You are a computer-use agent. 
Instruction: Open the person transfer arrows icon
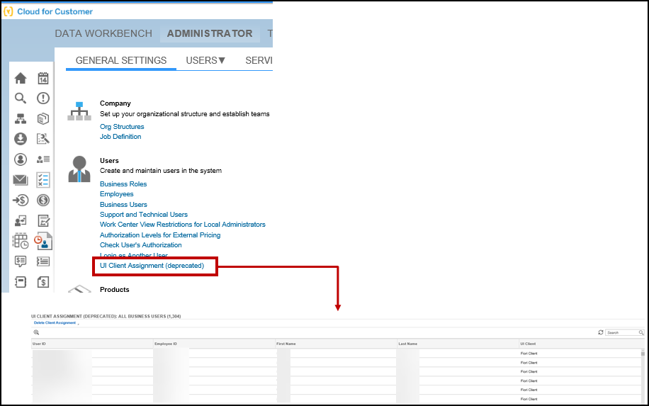(x=21, y=220)
